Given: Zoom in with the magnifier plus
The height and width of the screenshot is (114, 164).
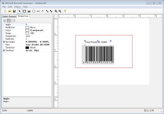Looking at the screenshot, I should tap(56, 11).
